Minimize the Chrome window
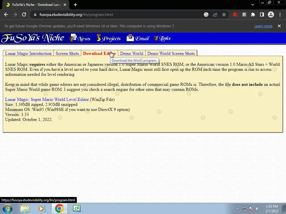Image resolution: width=286 pixels, height=214 pixels. click(263, 3)
